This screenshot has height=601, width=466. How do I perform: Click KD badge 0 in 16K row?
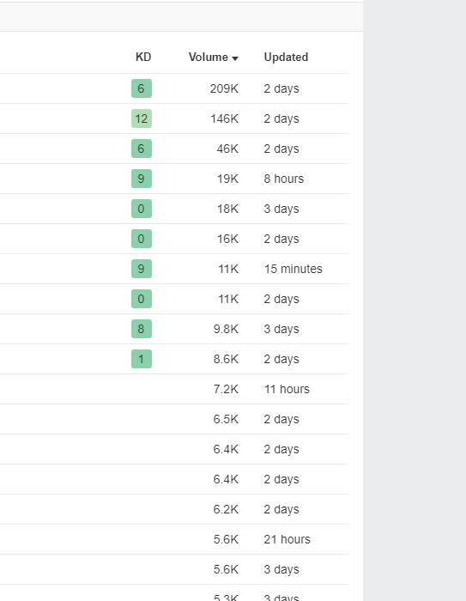[x=142, y=239]
